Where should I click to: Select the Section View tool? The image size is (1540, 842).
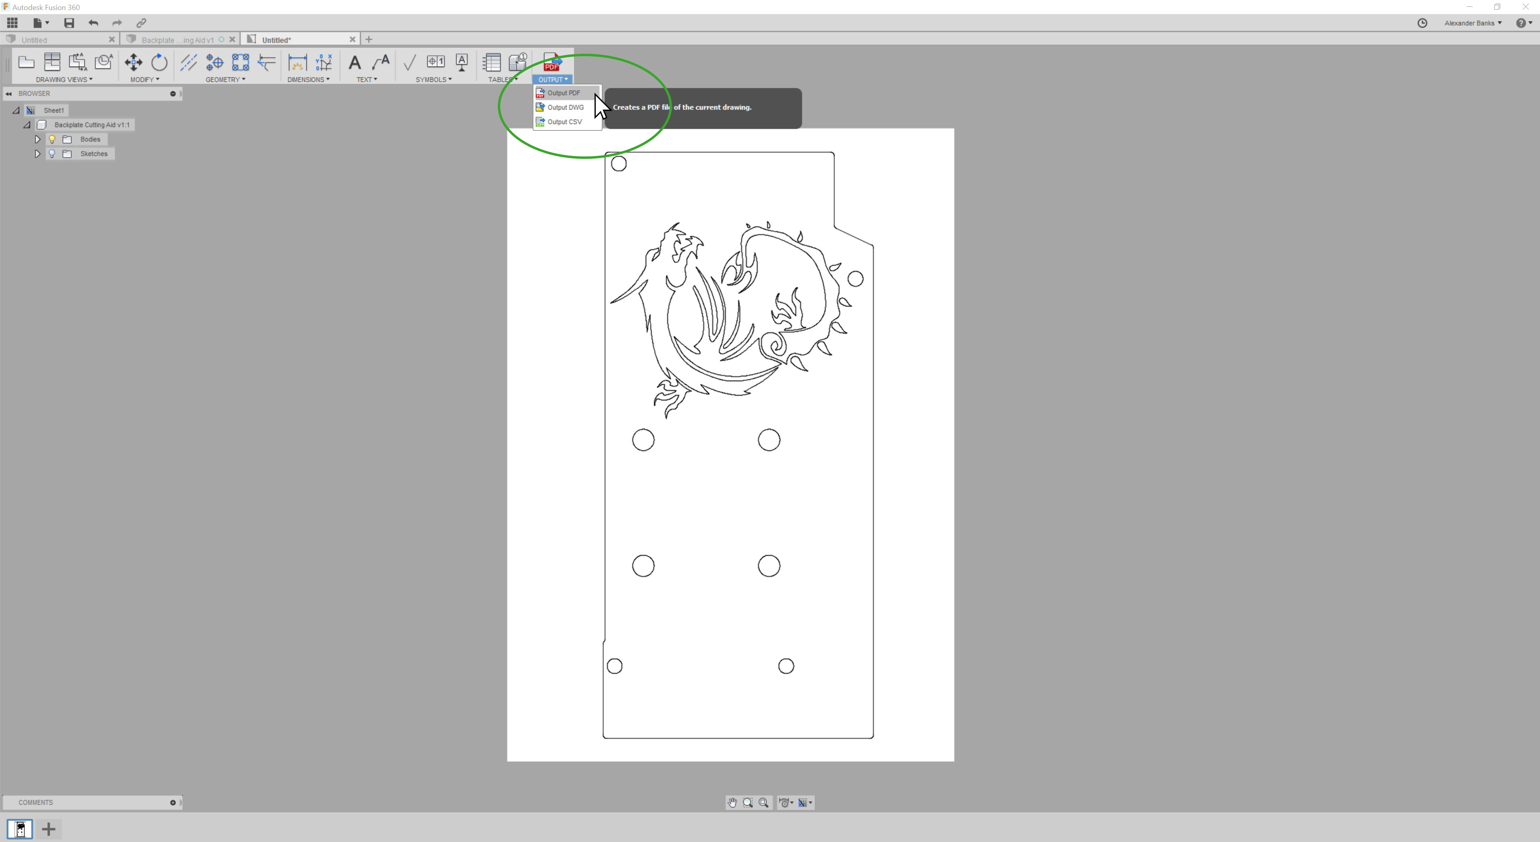coord(78,62)
